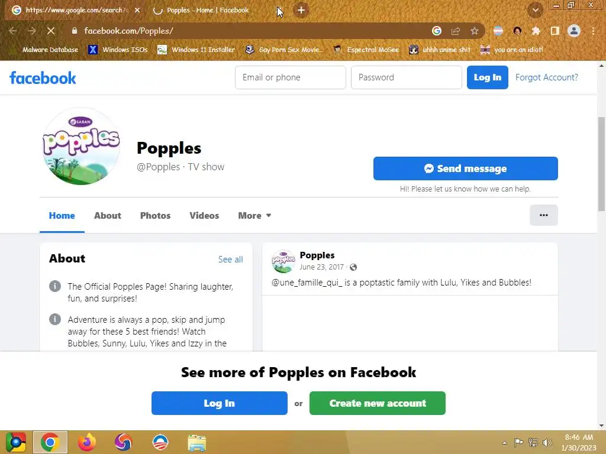Click the address bar URL facebook.com/Popples/
The image size is (606, 454).
pos(128,31)
